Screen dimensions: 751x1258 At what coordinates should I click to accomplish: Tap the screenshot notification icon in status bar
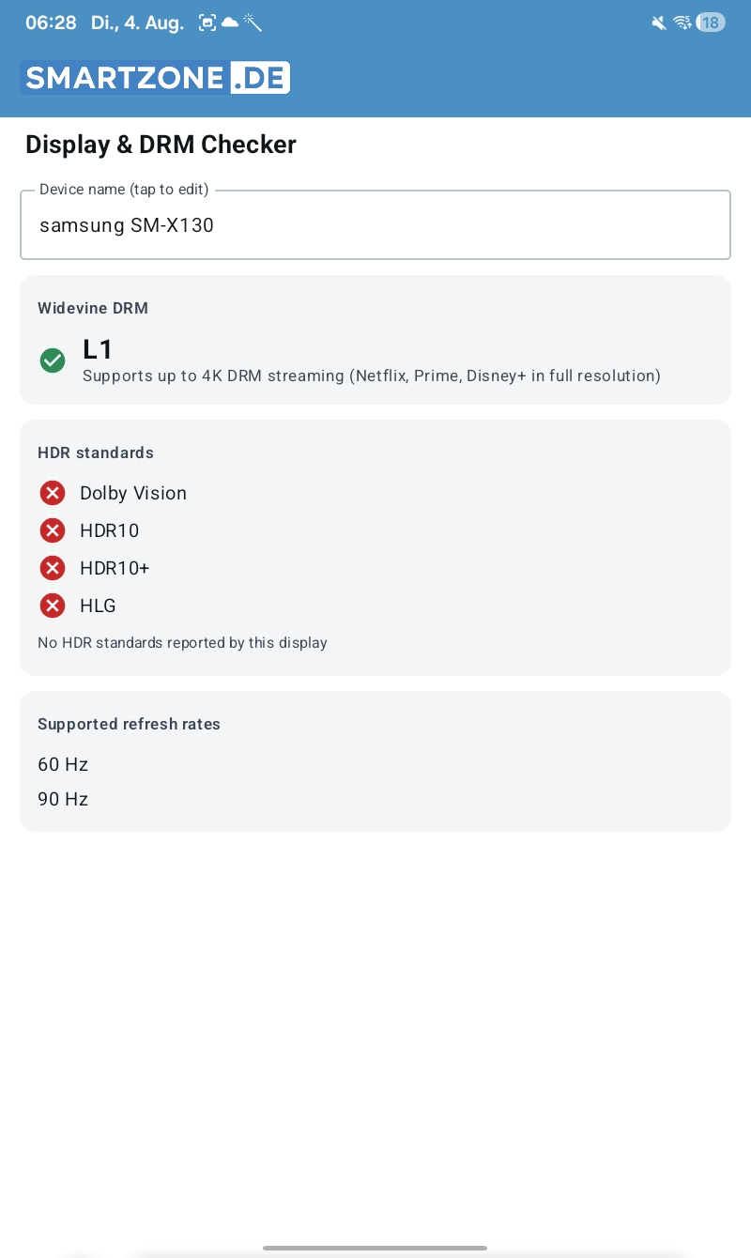[x=207, y=23]
